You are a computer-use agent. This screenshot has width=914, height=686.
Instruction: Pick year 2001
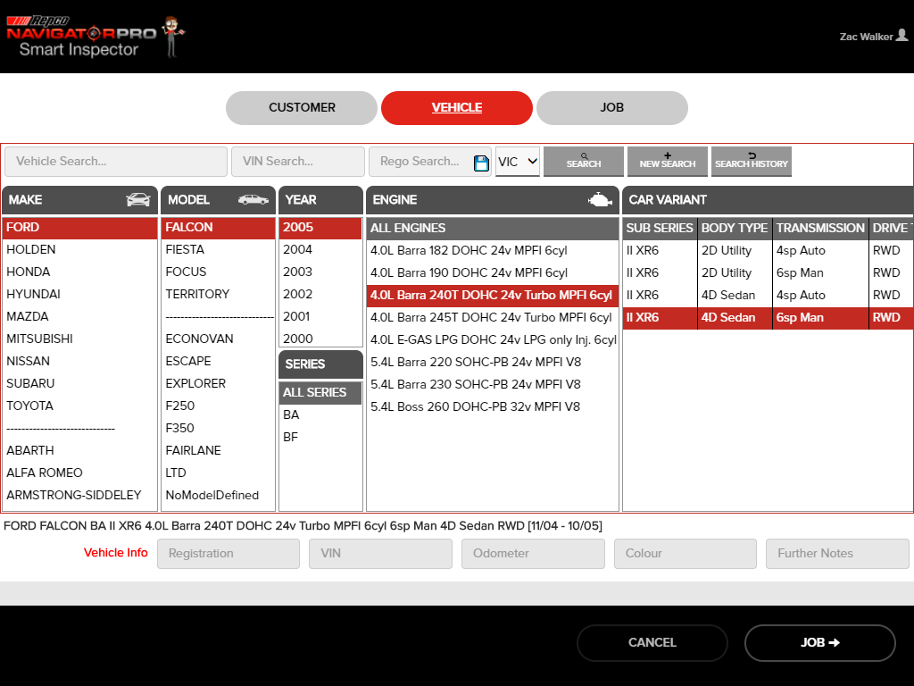(320, 317)
